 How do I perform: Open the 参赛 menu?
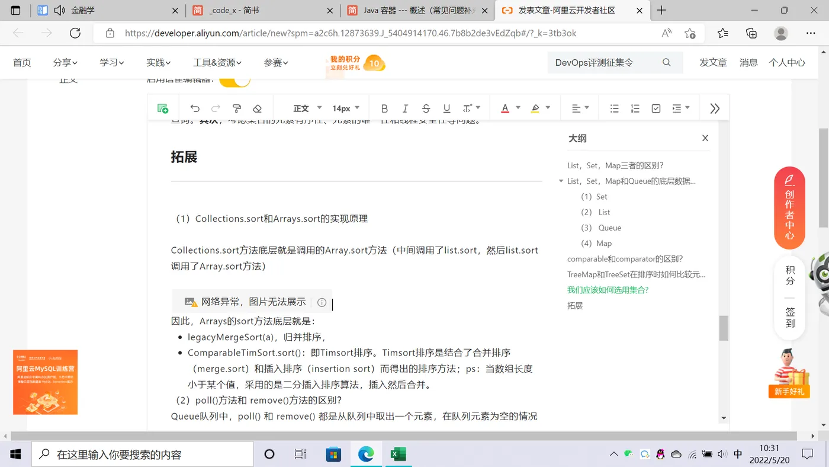coord(276,62)
